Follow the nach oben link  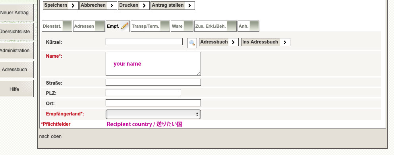50,136
